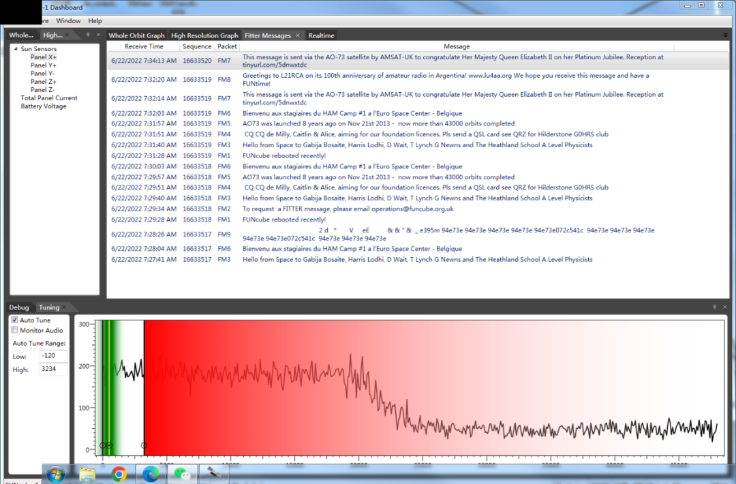Sort by the Packet column header
The width and height of the screenshot is (736, 484).
pyautogui.click(x=227, y=46)
